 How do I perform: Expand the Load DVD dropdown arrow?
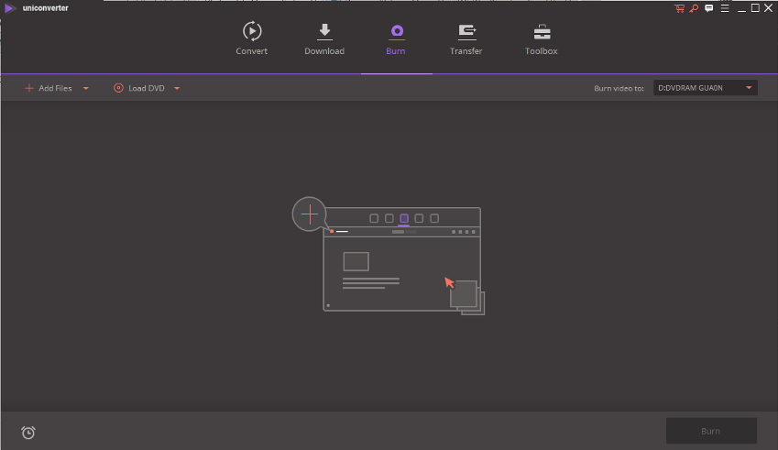(x=177, y=88)
